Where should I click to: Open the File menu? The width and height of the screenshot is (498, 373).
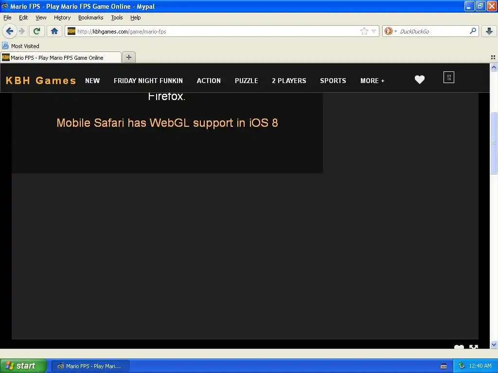[7, 17]
